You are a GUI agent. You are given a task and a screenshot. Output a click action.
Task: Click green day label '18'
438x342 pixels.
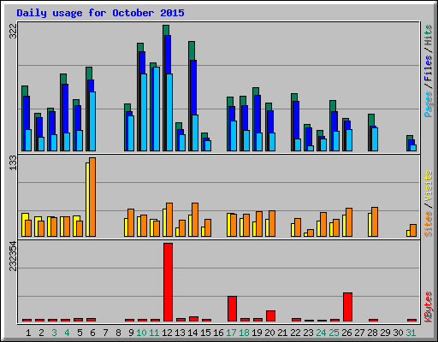[x=244, y=333]
